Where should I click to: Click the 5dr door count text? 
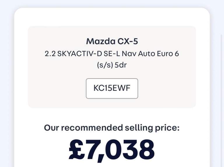[121, 65]
